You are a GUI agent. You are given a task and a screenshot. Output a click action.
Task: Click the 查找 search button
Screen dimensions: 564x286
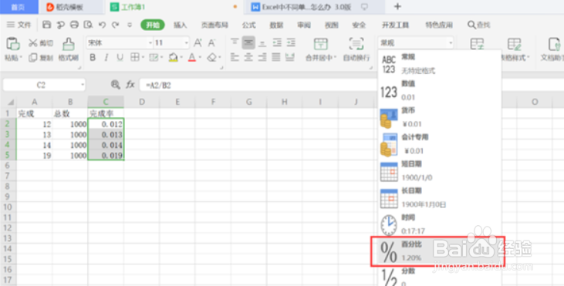(479, 25)
